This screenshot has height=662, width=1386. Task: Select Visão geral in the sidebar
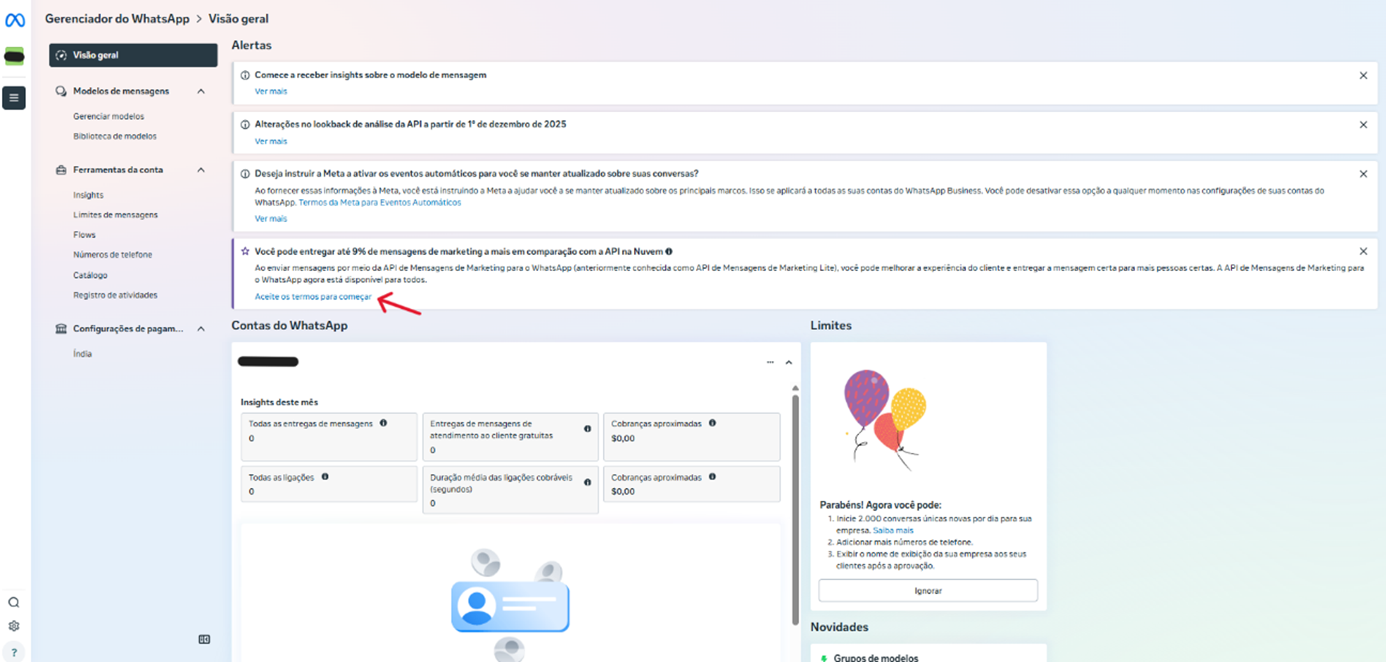click(133, 55)
